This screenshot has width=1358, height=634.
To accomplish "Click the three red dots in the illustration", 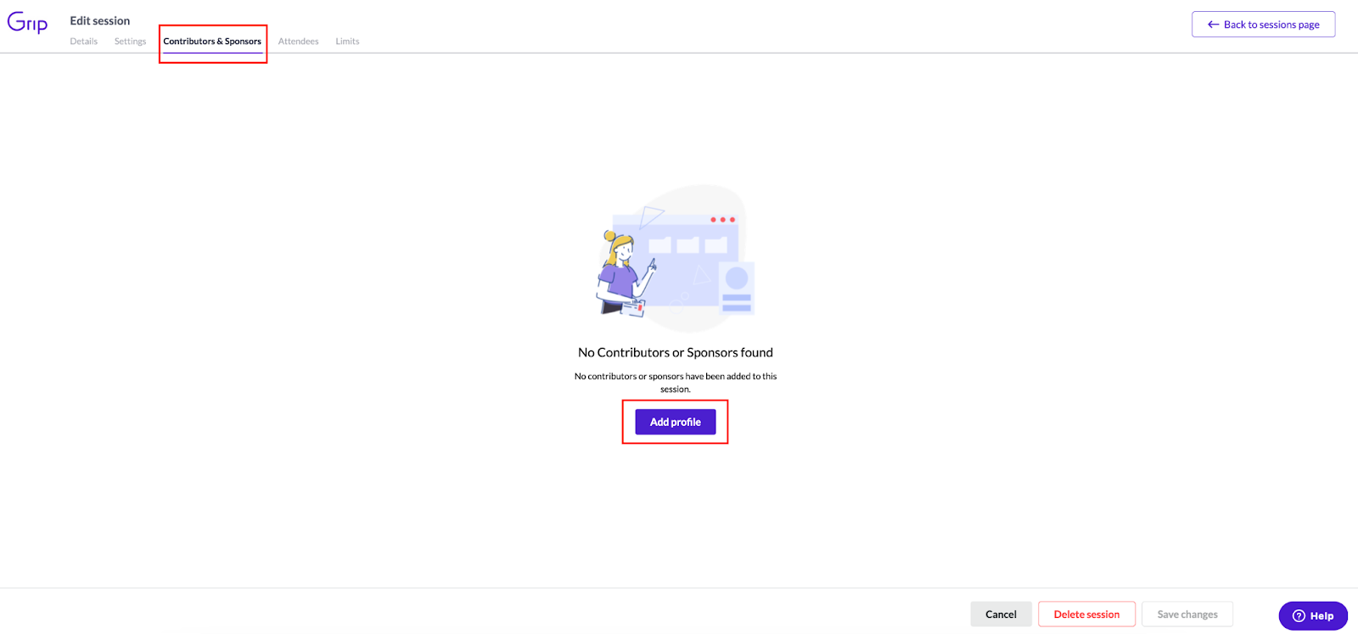I will point(723,220).
